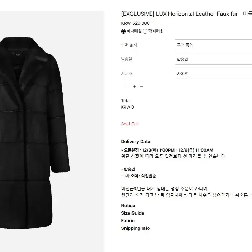Viewport: 252px width, 252px height.
Task: Click the black faux fur coat image
Action: tap(34, 133)
